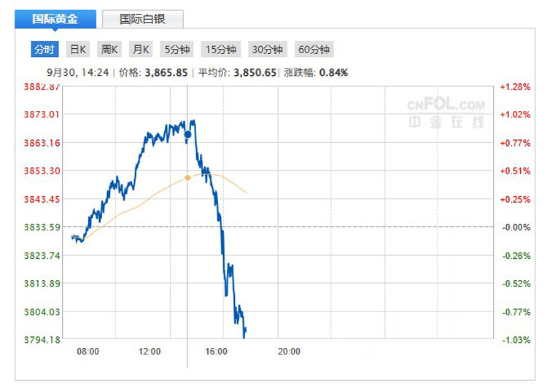
Task: Click the -1.03% percentage axis label
Action: pyautogui.click(x=513, y=339)
